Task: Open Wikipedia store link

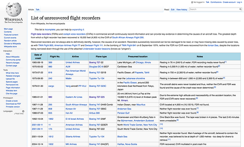Action: [x=11, y=46]
